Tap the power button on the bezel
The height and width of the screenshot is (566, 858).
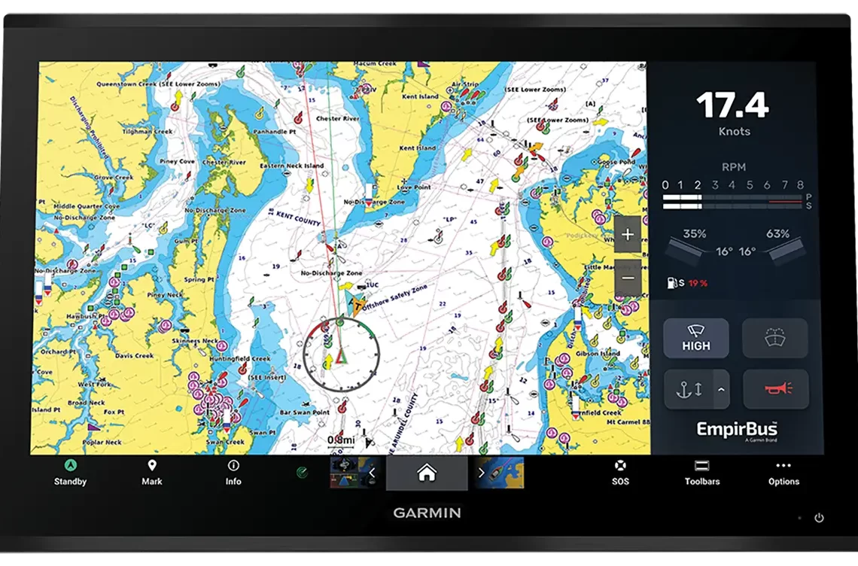point(819,518)
